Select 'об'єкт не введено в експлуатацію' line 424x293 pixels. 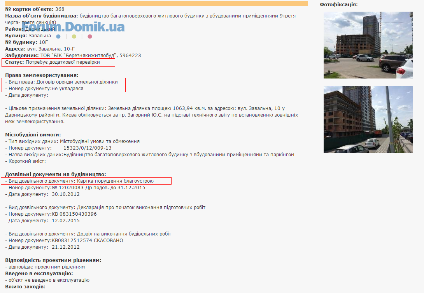tap(47, 280)
